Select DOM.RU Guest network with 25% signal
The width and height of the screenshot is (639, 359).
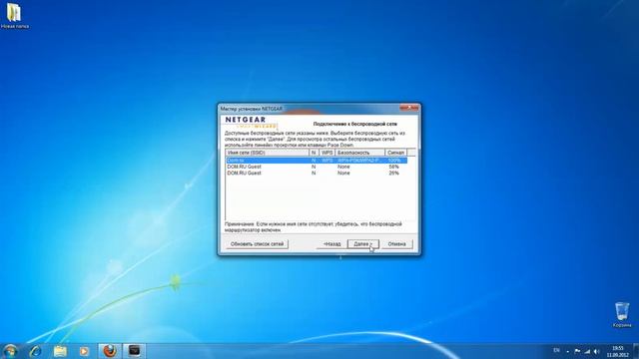317,173
